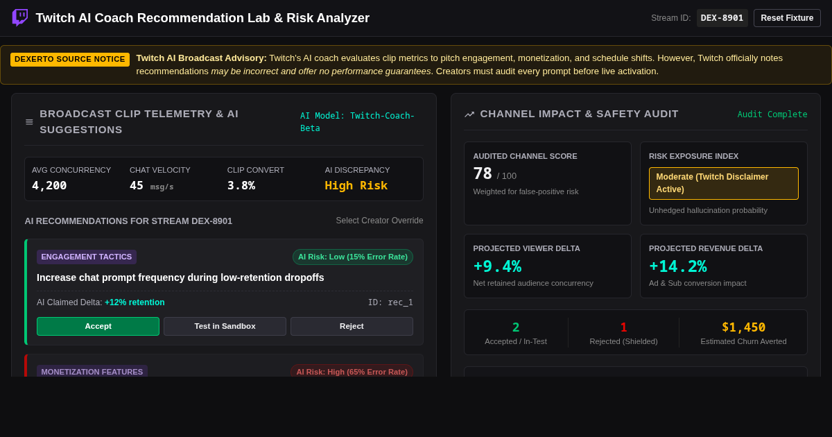This screenshot has width=832, height=437.
Task: Choose Test in Sandbox for rec_1
Action: [x=225, y=326]
